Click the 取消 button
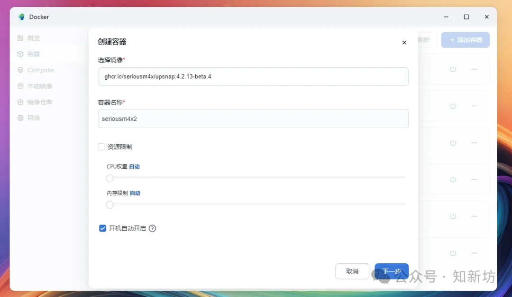 click(352, 271)
